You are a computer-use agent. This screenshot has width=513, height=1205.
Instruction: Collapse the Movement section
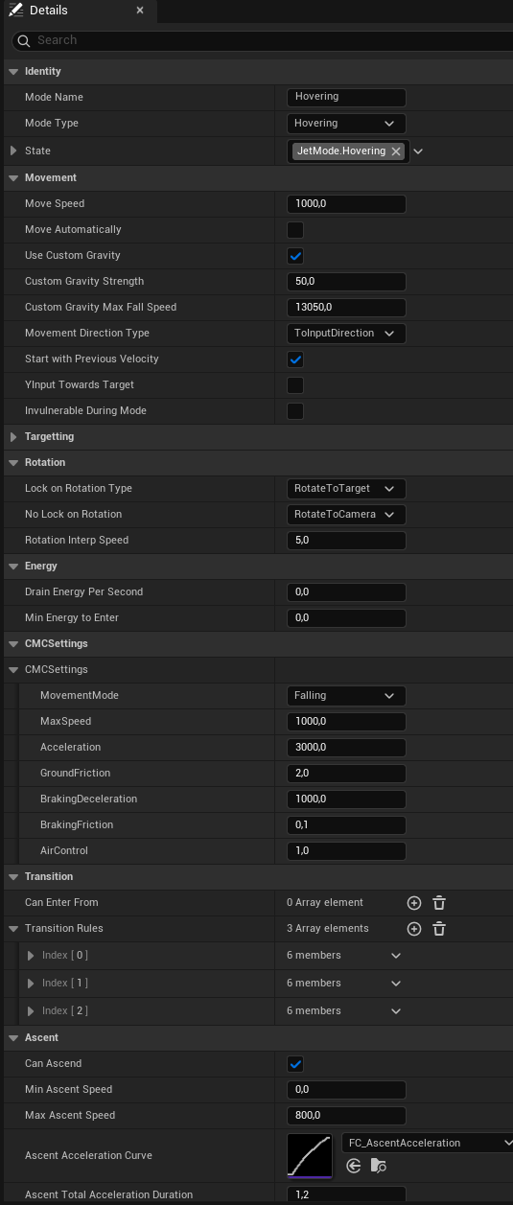(12, 178)
